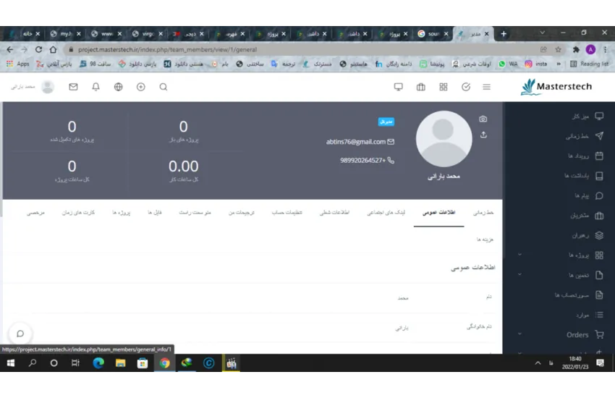Viewport: 615px width, 398px height.
Task: Expand the تخمین ها sidebar submenu
Action: pos(519,275)
